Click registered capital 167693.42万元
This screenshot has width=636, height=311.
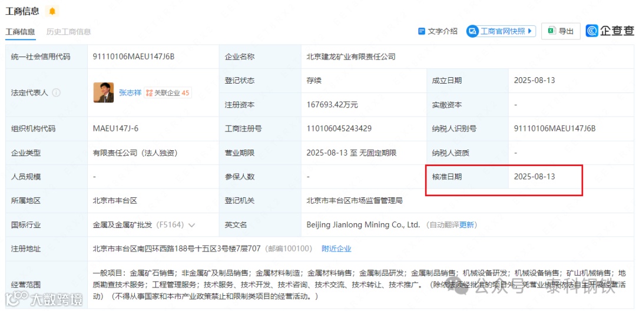click(332, 105)
